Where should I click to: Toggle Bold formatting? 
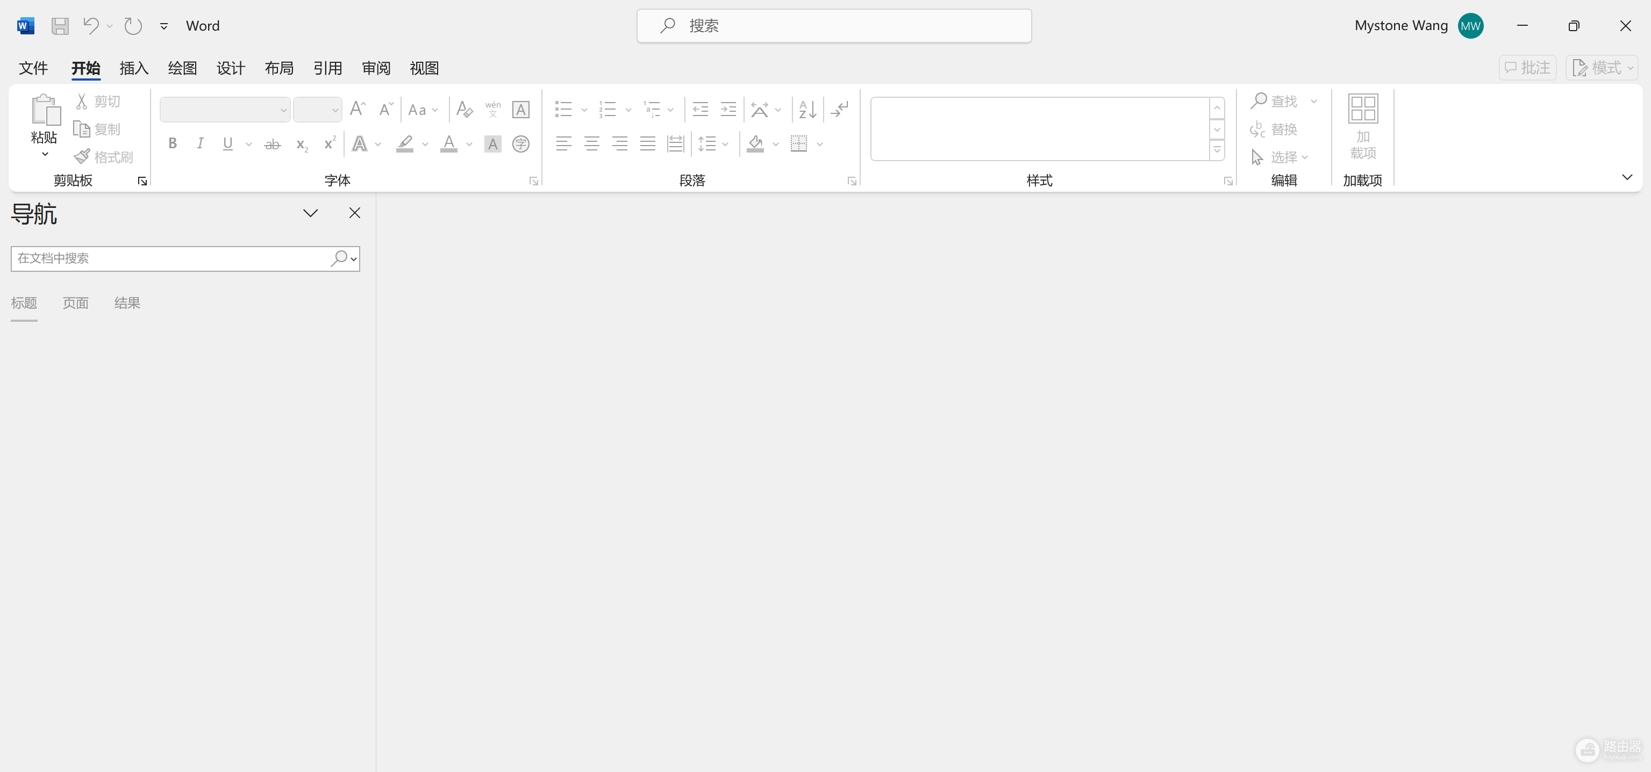[x=173, y=143]
